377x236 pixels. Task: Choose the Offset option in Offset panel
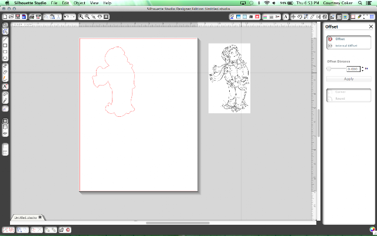(340, 39)
